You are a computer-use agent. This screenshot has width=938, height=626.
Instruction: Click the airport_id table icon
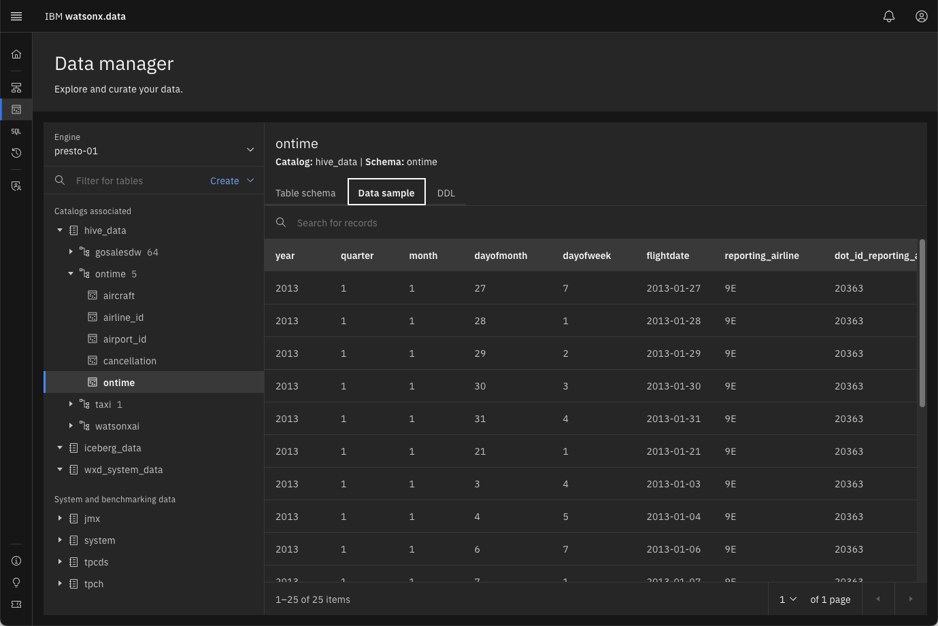point(93,338)
